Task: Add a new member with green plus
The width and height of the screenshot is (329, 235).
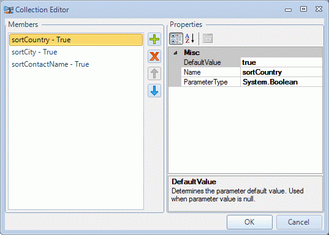Action: point(154,39)
